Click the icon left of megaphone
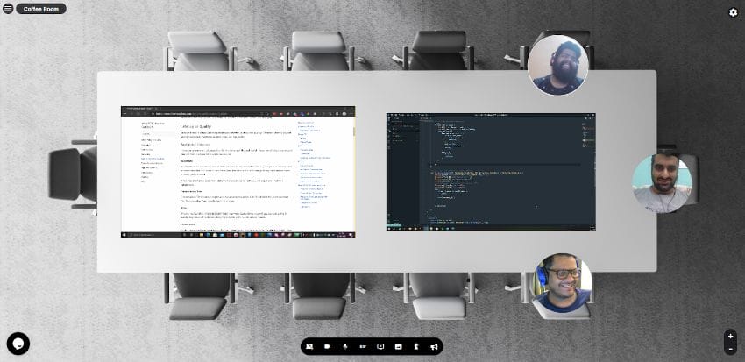This screenshot has width=745, height=362. click(x=415, y=347)
